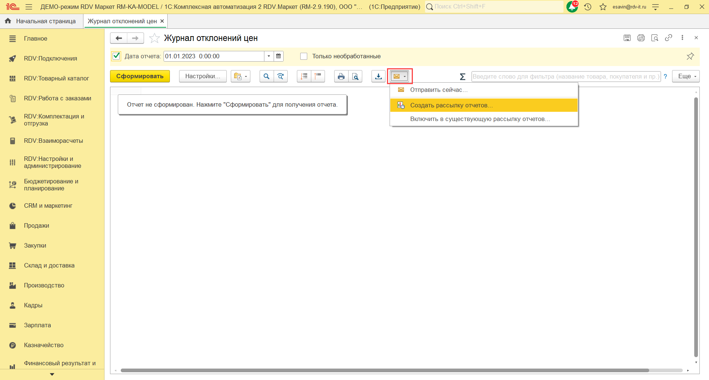Open the Настройки button
This screenshot has width=709, height=380.
(203, 76)
